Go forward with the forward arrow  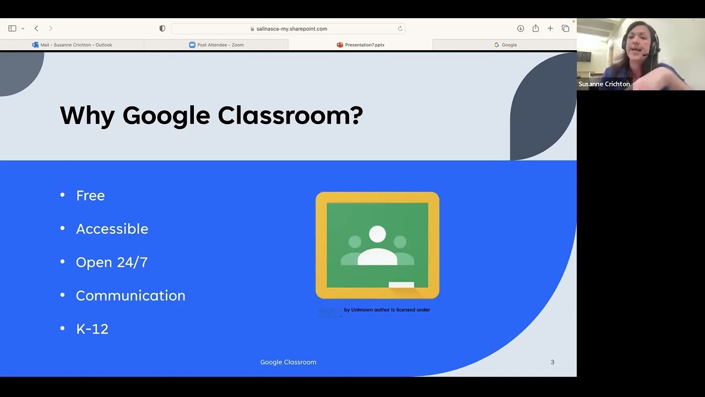[51, 28]
